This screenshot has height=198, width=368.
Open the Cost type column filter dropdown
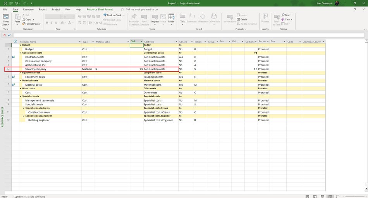click(176, 42)
